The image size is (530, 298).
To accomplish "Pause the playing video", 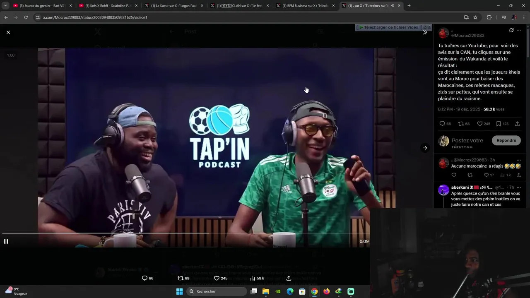I will (6, 241).
